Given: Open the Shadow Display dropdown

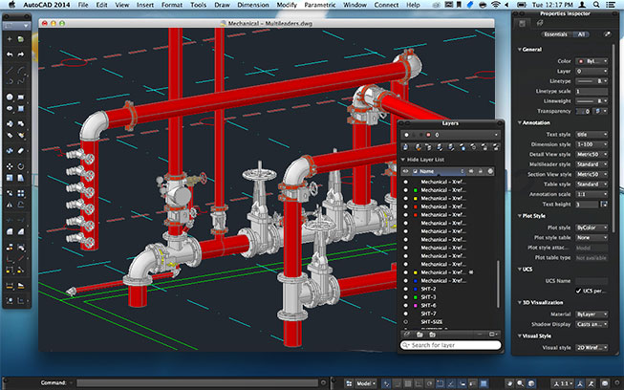Looking at the screenshot, I should [592, 324].
